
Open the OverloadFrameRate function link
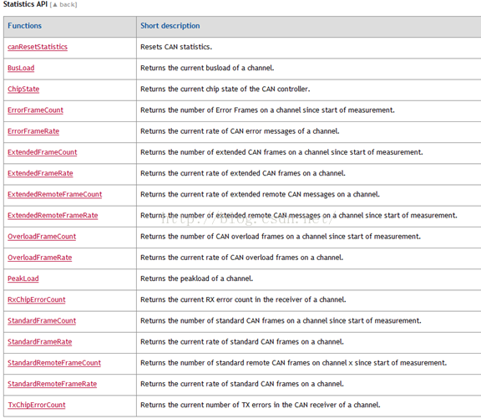[39, 258]
